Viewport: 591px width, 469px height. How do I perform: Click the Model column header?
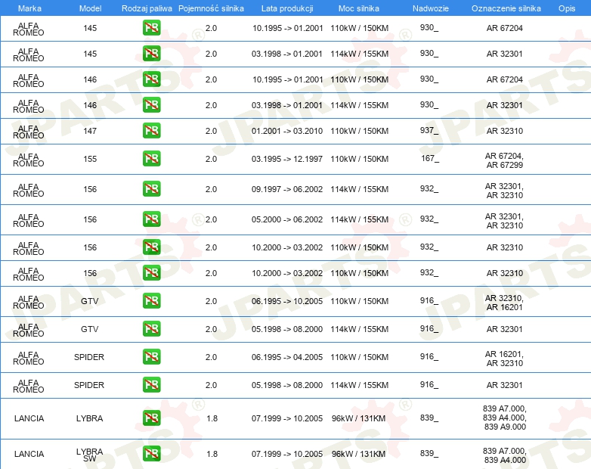point(90,8)
